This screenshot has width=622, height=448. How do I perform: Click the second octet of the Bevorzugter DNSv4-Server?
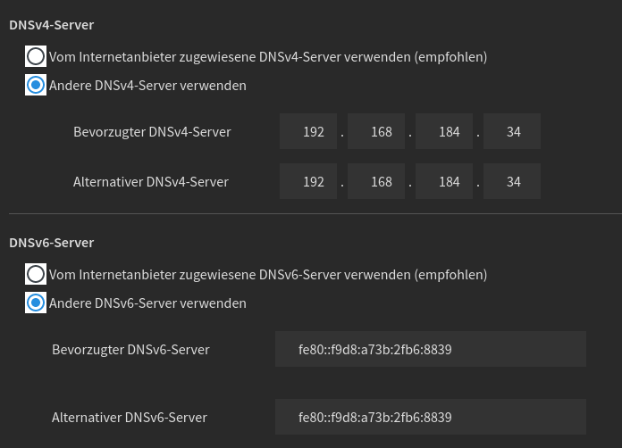[376, 131]
